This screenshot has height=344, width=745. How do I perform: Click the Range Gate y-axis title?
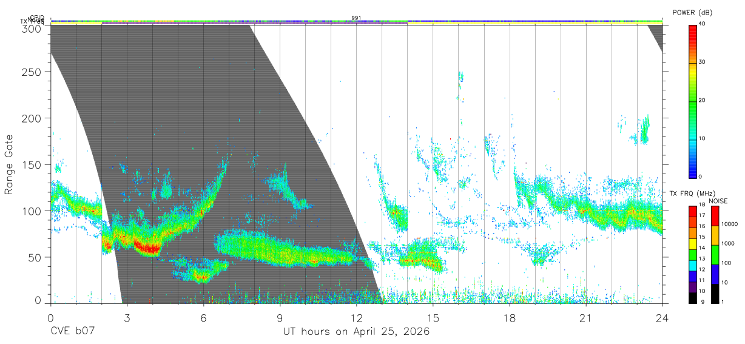[x=9, y=164]
